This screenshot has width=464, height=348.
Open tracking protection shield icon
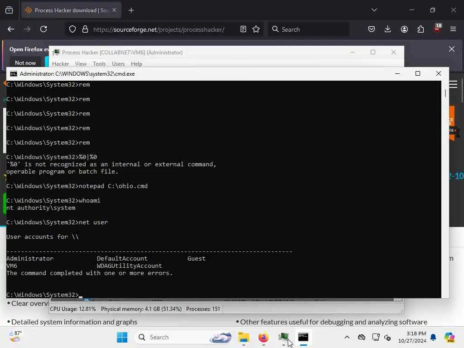pyautogui.click(x=72, y=29)
